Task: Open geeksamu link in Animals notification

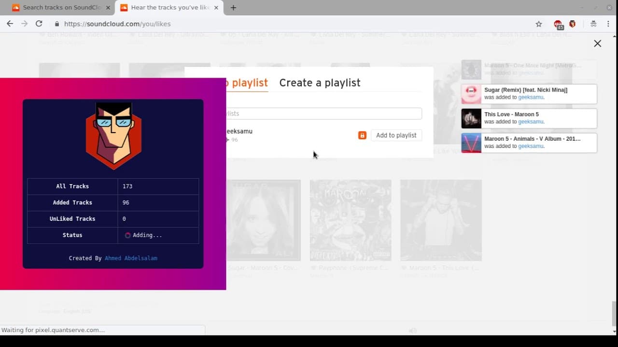Action: click(x=530, y=146)
